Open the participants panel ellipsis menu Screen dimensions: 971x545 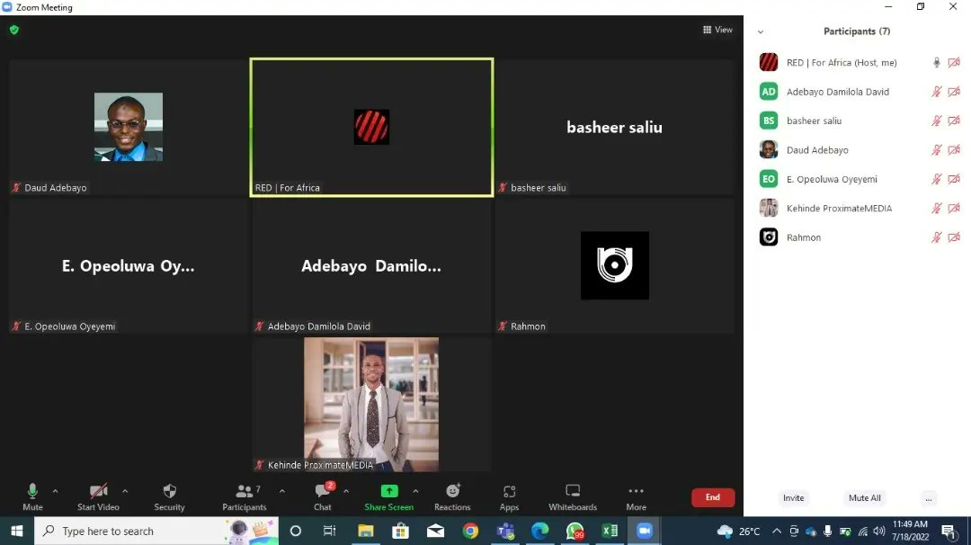(x=928, y=498)
